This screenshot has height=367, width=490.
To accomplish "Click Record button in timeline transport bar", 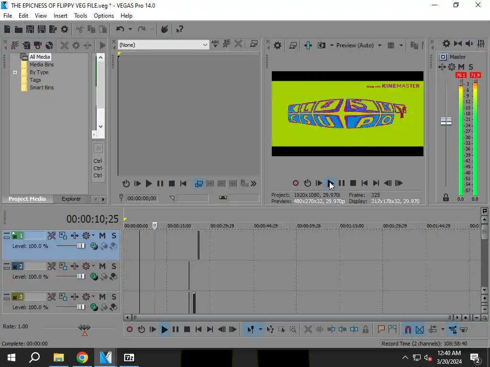I will tap(130, 330).
